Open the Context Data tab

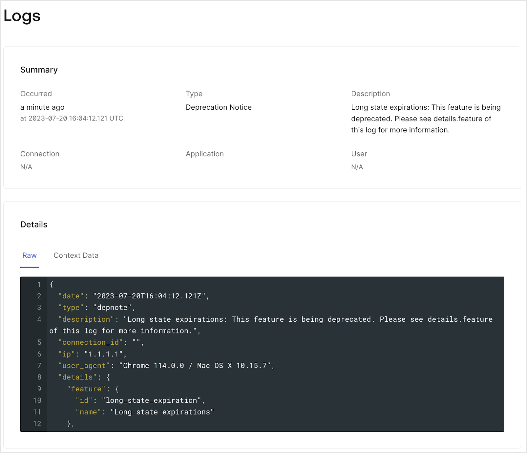76,255
